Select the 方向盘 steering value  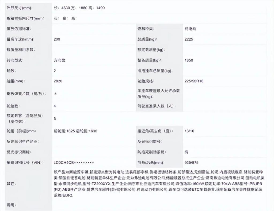point(59,60)
